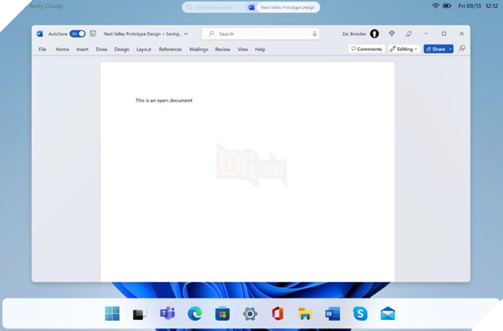Open the Partly Cloudy weather widget

46,6
